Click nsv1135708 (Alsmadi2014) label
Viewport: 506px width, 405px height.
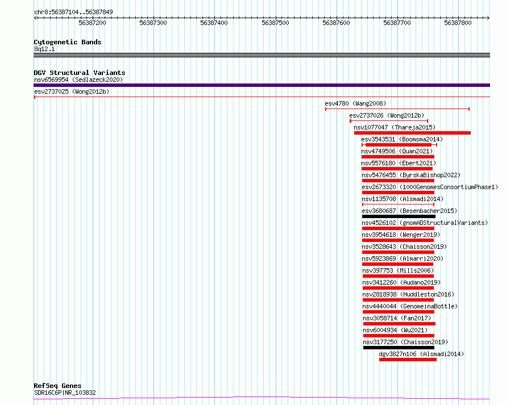pos(403,199)
